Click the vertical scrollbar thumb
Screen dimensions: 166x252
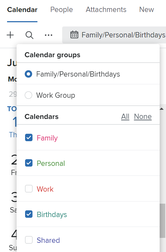click(x=162, y=221)
